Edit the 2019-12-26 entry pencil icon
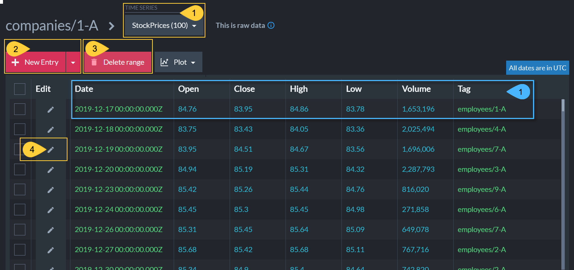The image size is (574, 270). click(51, 230)
